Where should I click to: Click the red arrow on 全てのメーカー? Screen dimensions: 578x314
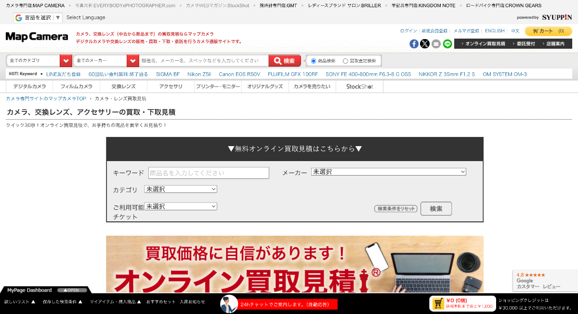133,61
